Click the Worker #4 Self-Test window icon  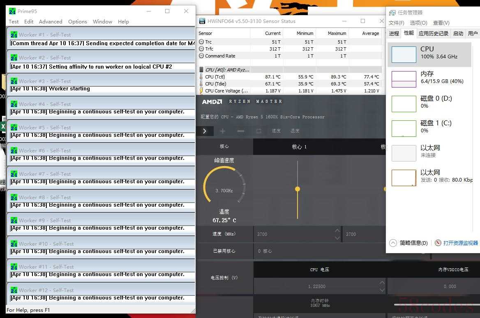point(14,104)
